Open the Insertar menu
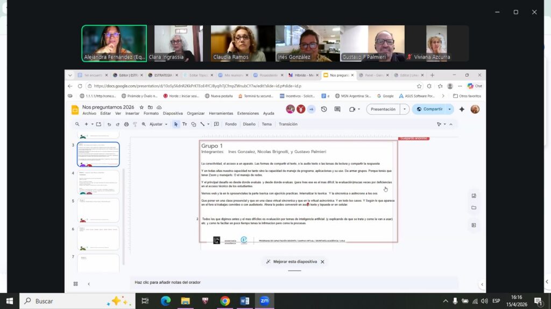 pos(132,113)
